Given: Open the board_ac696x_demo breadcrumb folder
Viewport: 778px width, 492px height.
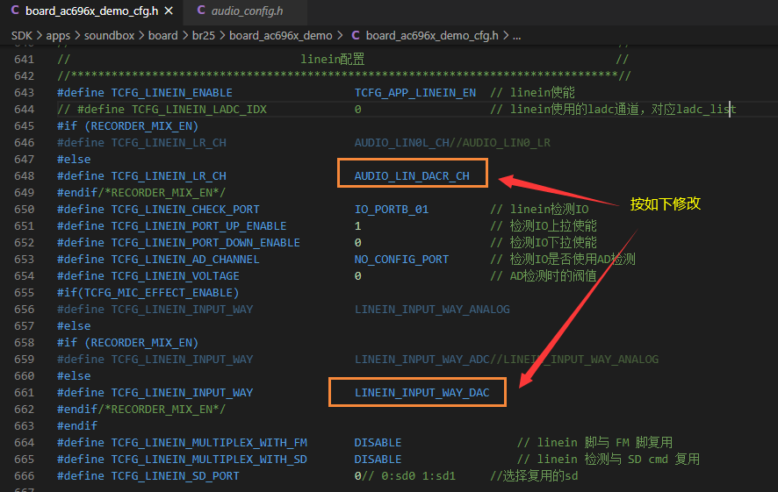Looking at the screenshot, I should click(280, 36).
